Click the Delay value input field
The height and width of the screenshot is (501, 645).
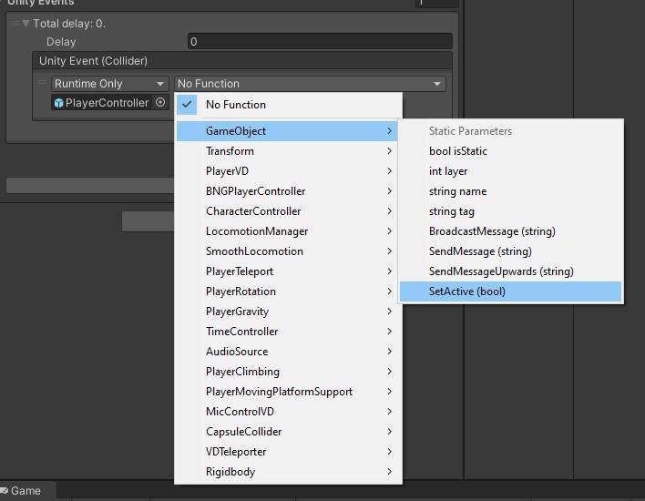(320, 42)
